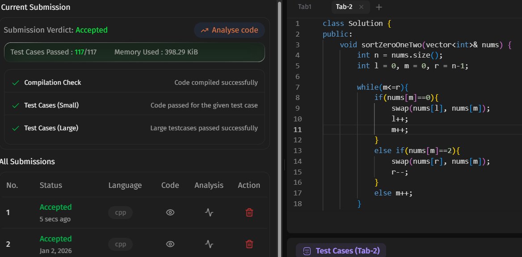Click the Test Cases (Small) row
522x257 pixels.
[135, 105]
